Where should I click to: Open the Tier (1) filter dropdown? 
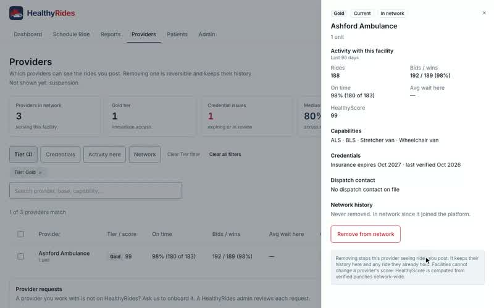tap(23, 155)
